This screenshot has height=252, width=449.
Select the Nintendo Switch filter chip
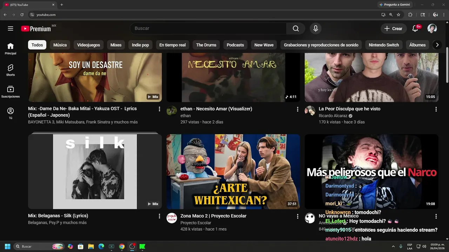(x=384, y=45)
